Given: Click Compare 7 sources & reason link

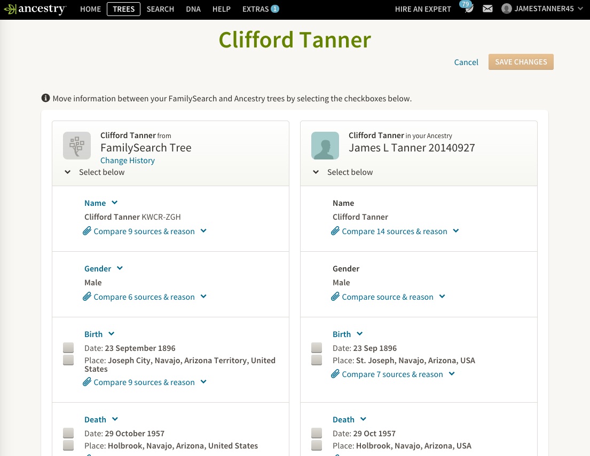Looking at the screenshot, I should 392,374.
